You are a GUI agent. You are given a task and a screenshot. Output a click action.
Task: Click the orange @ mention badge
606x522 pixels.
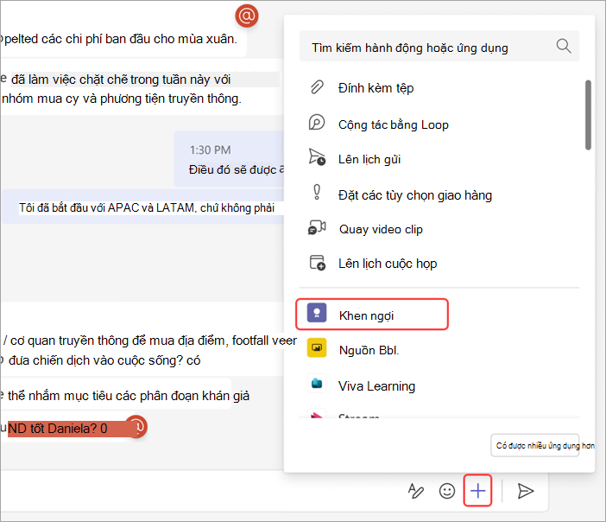coord(247,16)
